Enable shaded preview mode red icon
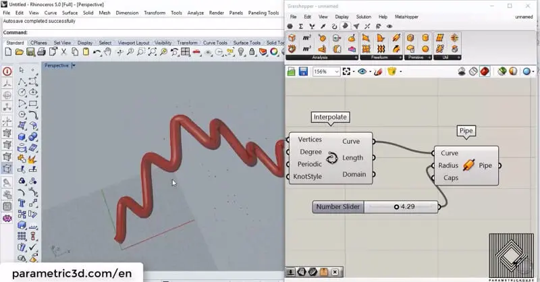 pos(485,72)
